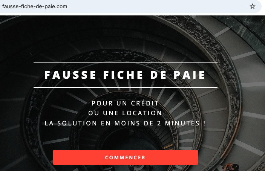Click the OU UNE LOCATION text line
The height and width of the screenshot is (171, 265).
(x=125, y=113)
